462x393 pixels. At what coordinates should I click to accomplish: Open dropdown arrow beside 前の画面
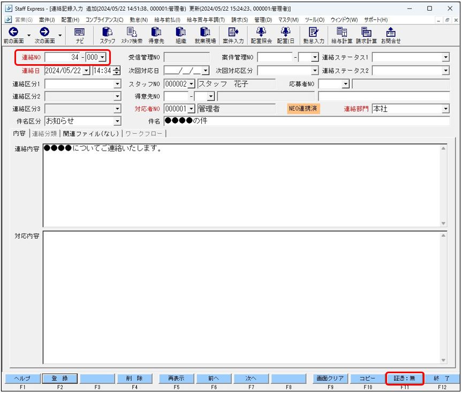[29, 35]
